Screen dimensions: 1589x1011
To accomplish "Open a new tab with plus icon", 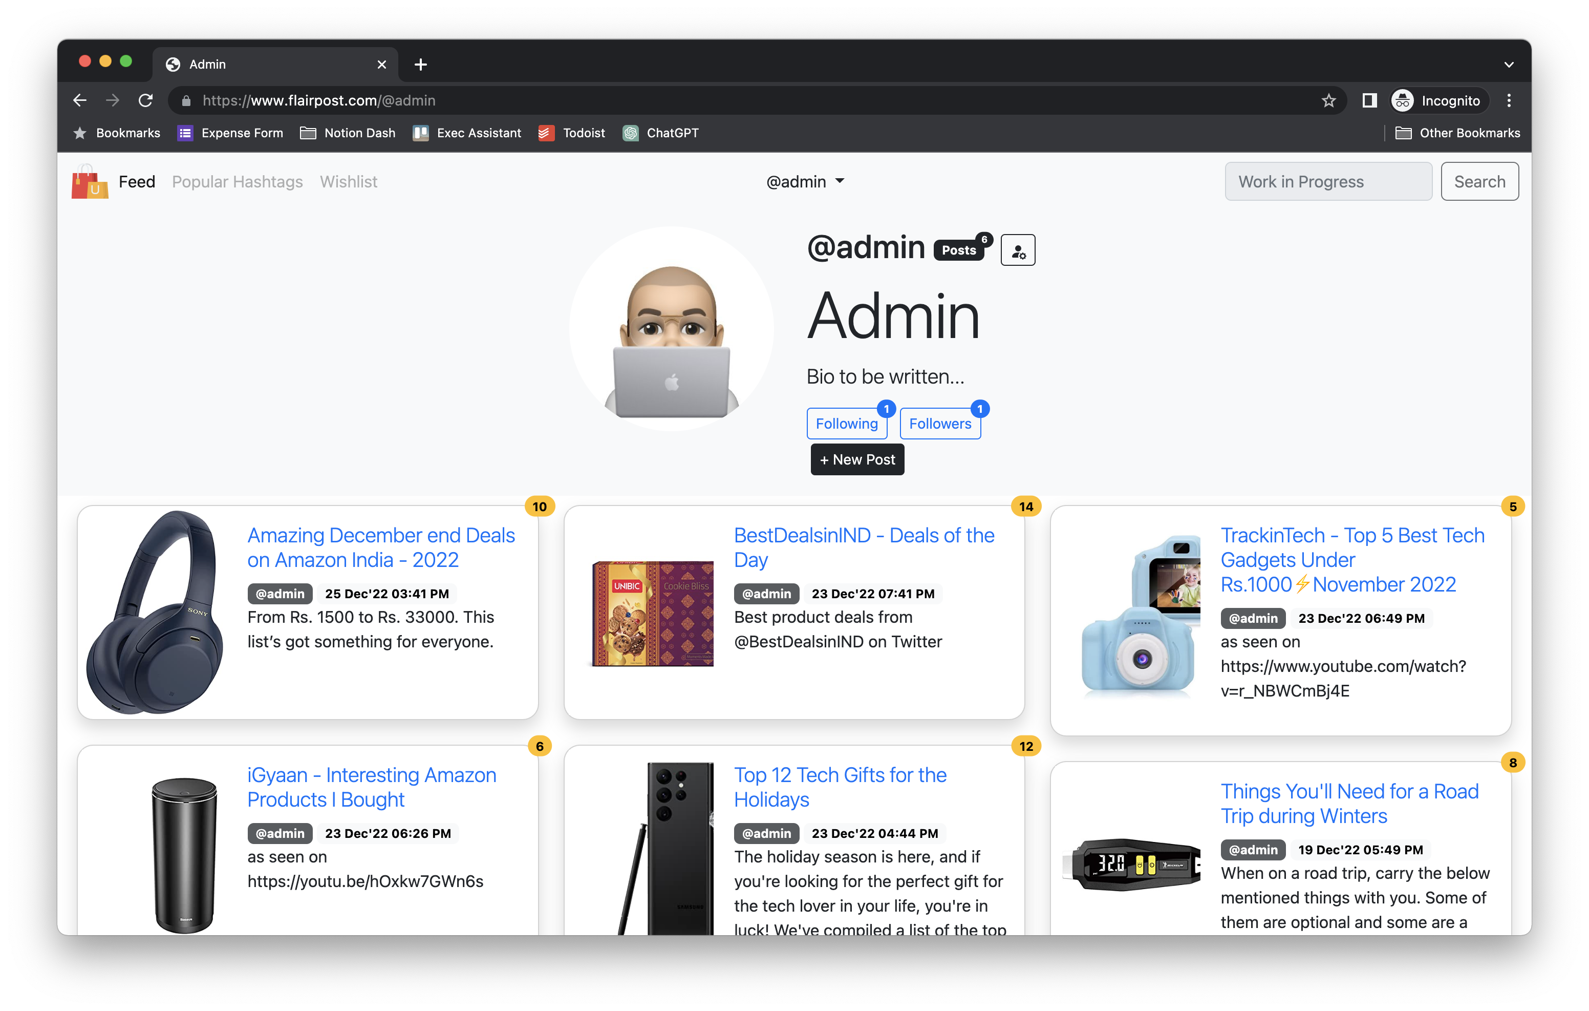I will (420, 64).
